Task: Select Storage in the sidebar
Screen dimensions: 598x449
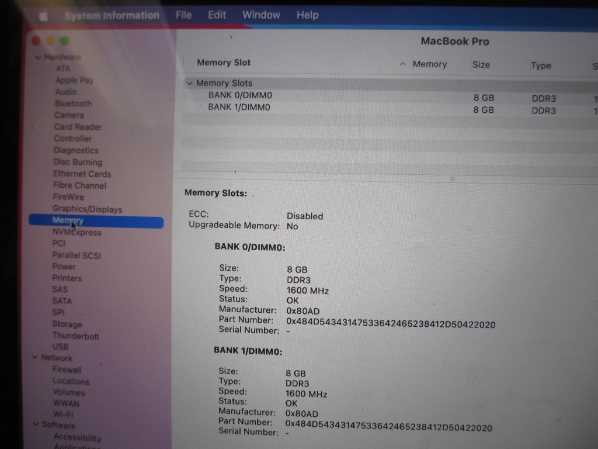Action: point(67,324)
